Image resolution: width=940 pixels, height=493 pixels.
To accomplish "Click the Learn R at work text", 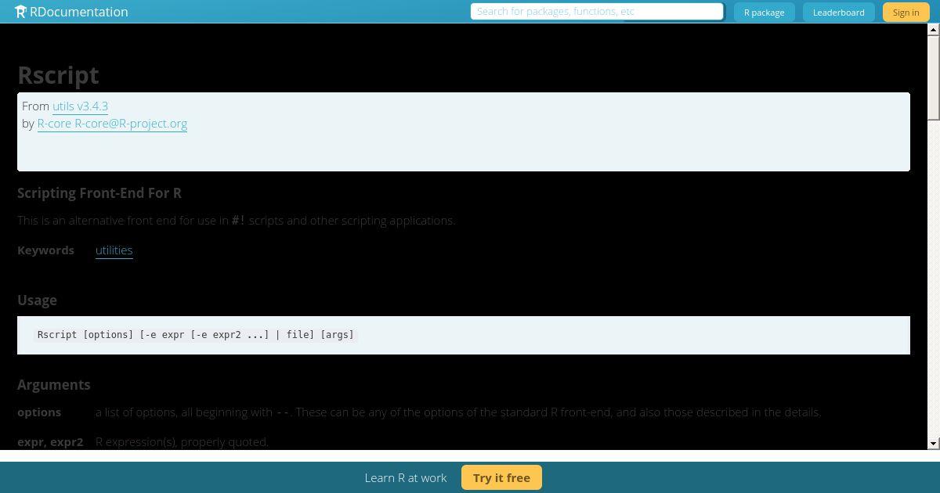I will point(406,477).
